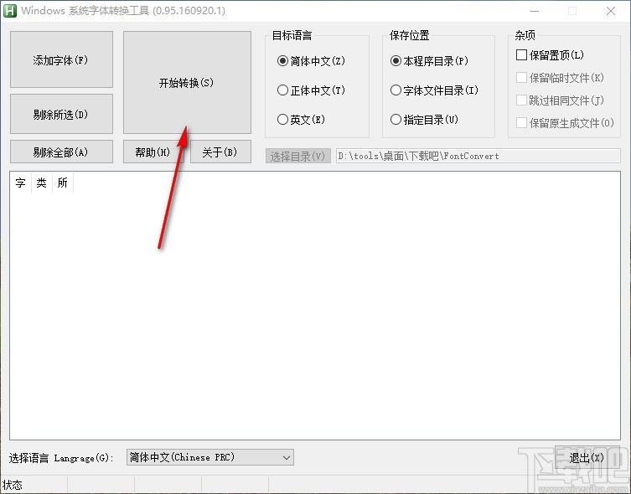Click the 状态 status bar text
The image size is (631, 494).
13,485
